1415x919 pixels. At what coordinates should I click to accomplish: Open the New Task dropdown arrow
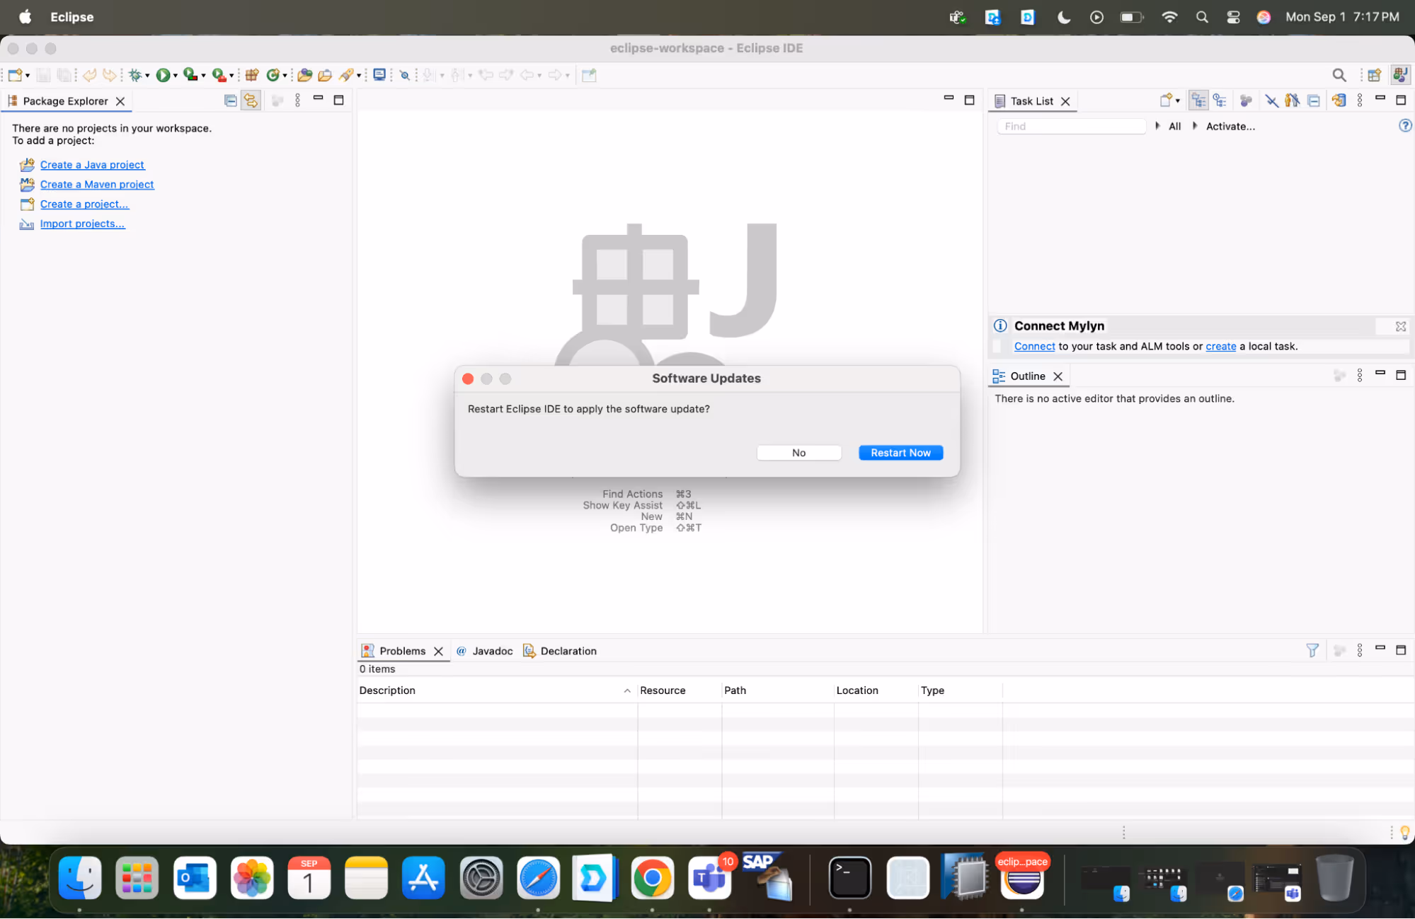coord(1178,101)
